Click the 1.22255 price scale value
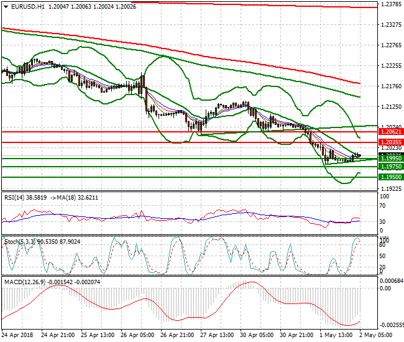The image size is (404, 342). click(x=391, y=66)
